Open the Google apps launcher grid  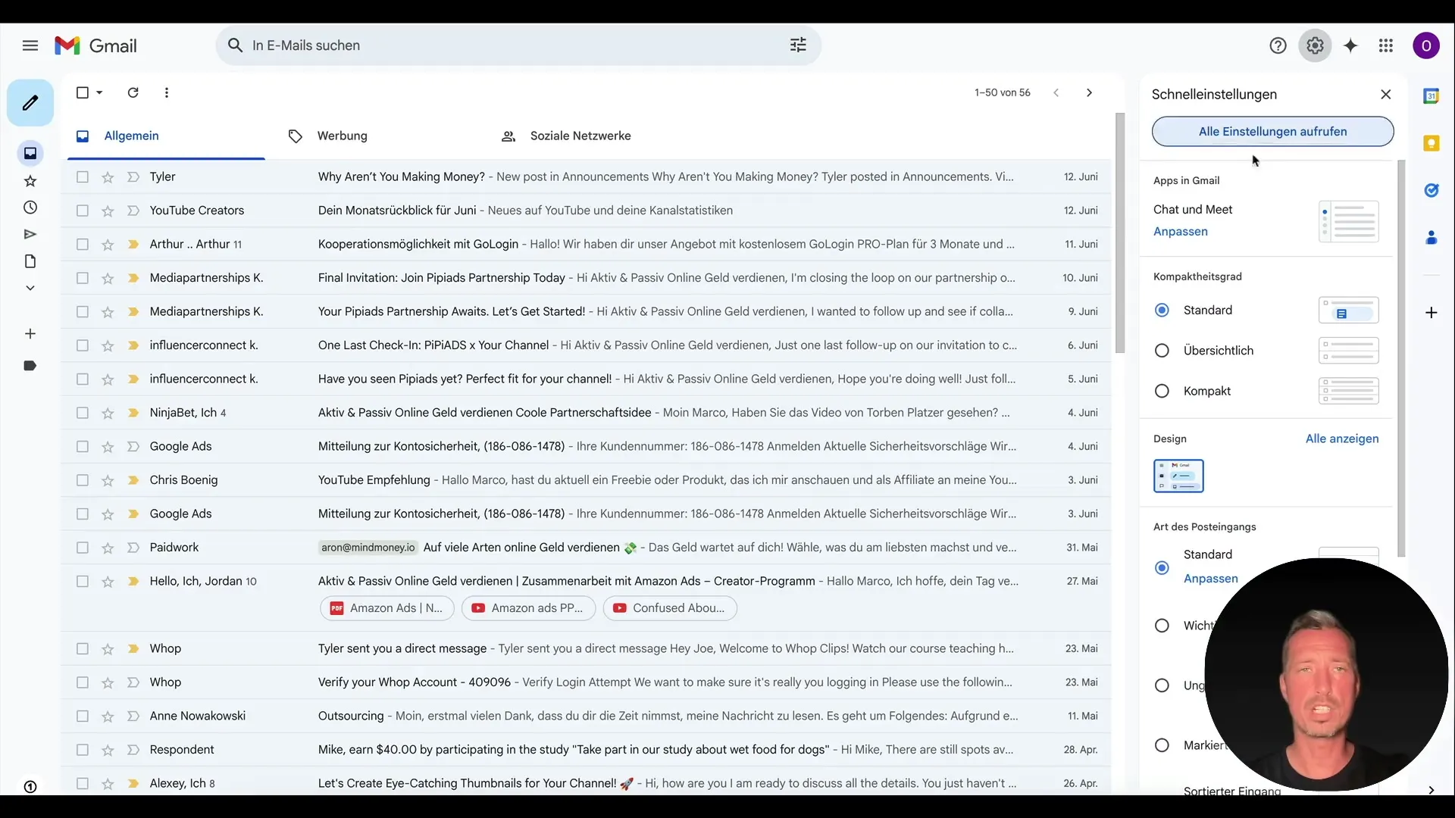[x=1385, y=45]
